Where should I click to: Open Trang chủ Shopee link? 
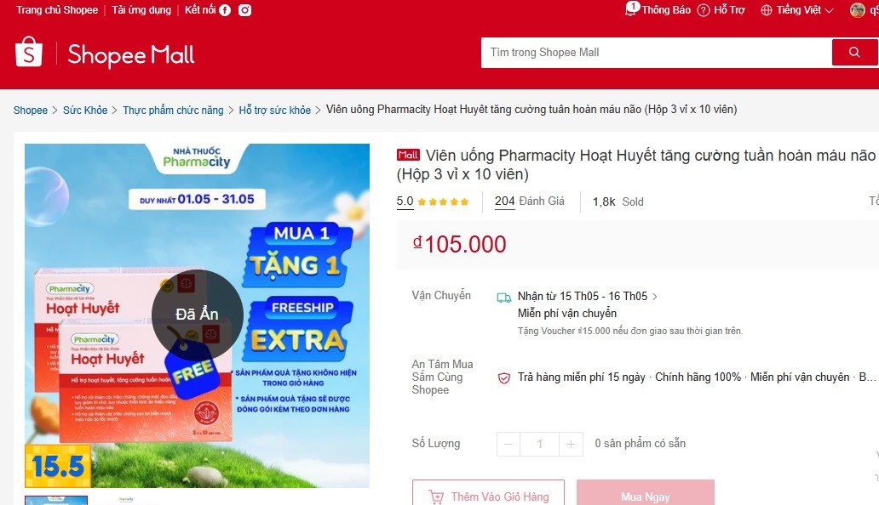(x=56, y=10)
